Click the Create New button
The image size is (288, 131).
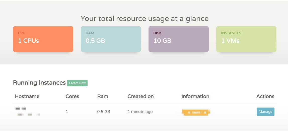click(x=77, y=83)
